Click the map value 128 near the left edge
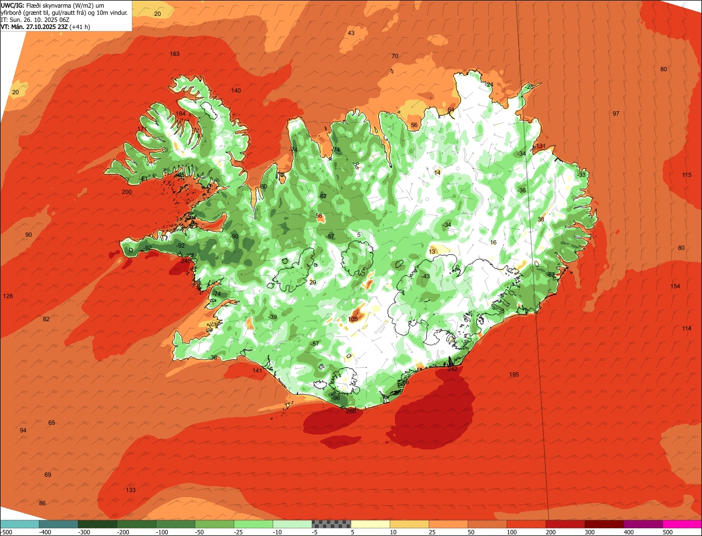702x536 pixels. (8, 296)
